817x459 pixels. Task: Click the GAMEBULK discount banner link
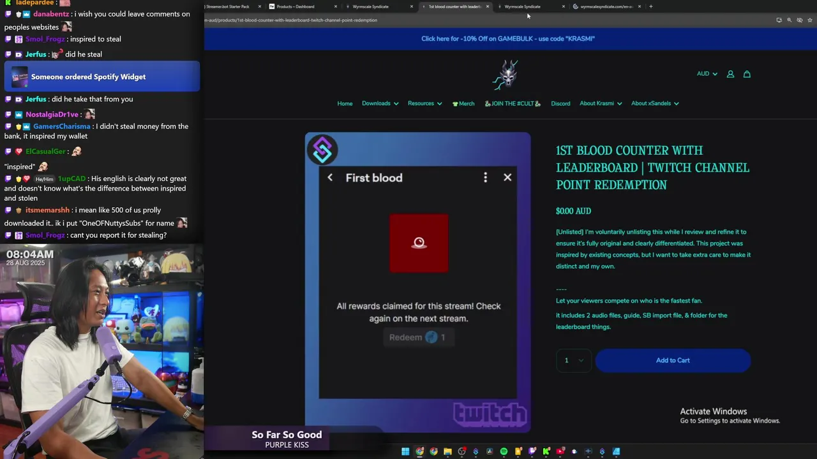pyautogui.click(x=508, y=38)
